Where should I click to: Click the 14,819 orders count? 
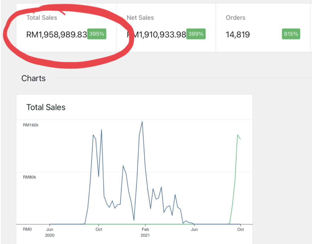(238, 35)
